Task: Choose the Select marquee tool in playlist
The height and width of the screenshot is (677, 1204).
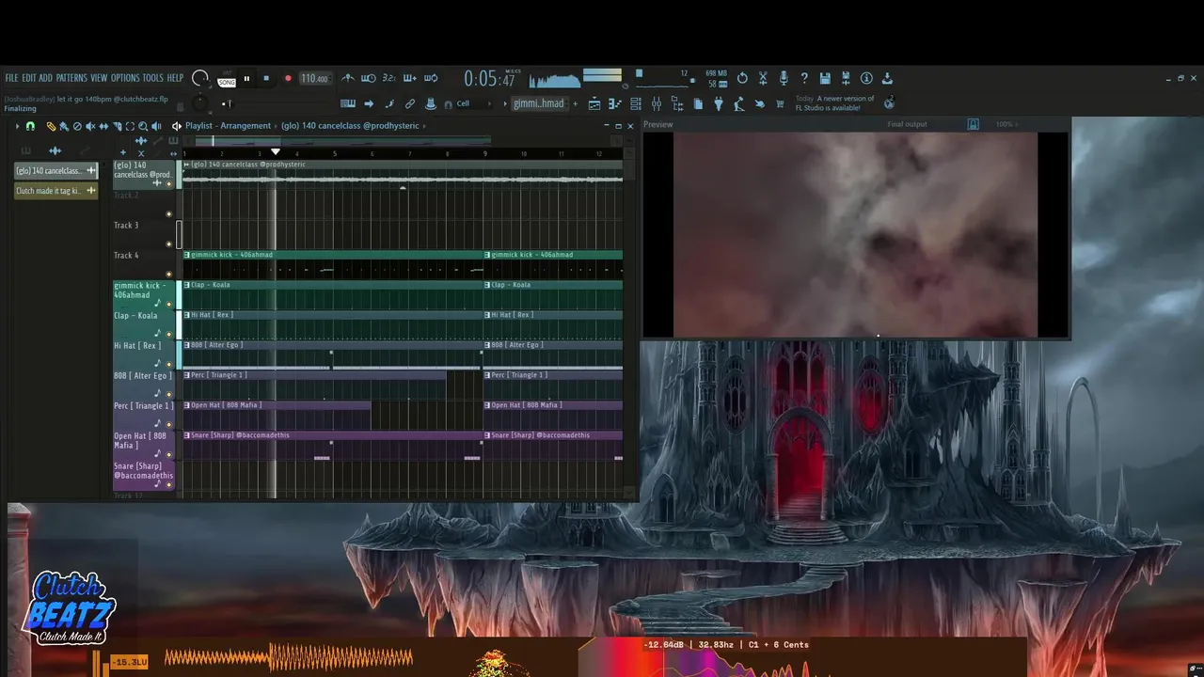Action: click(x=130, y=126)
